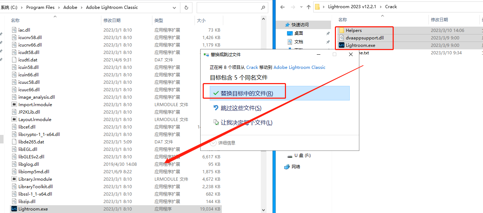483x213 pixels.
Task: Click folder icon in Crack address bar
Action: (317, 7)
